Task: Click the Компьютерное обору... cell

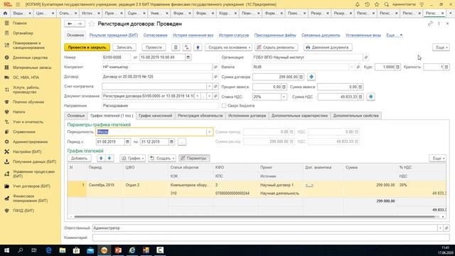Action: coord(190,185)
